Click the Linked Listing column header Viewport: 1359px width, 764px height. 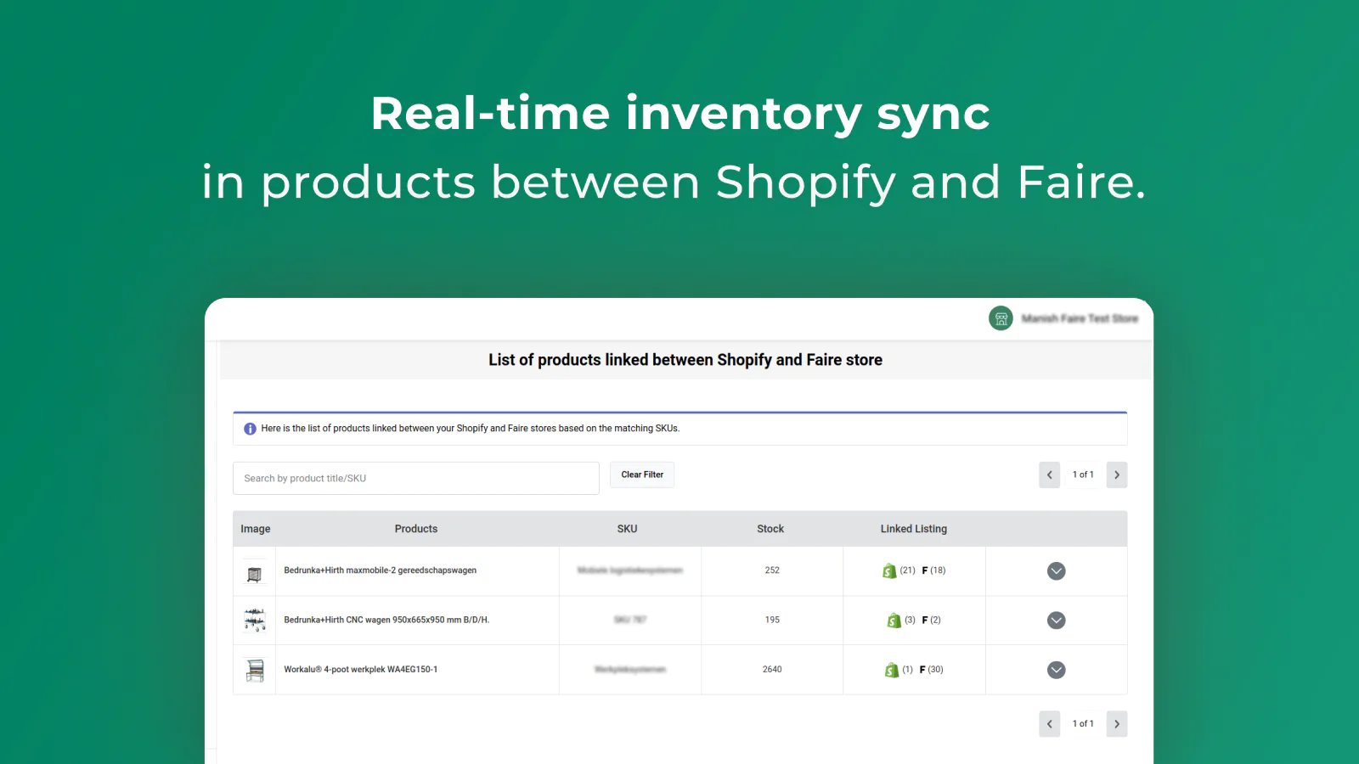(x=914, y=529)
